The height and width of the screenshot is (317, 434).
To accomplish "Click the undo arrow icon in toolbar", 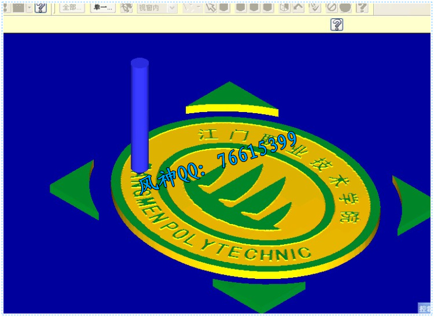I will click(299, 8).
